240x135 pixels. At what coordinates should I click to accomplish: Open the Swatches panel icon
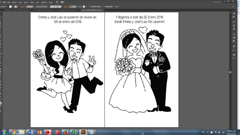click(x=234, y=22)
